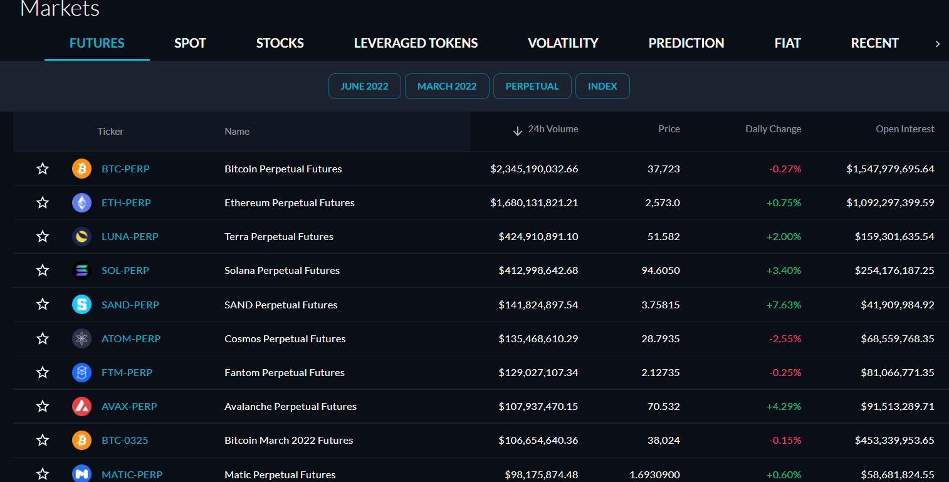
Task: Switch to the Fiat tab
Action: 788,43
